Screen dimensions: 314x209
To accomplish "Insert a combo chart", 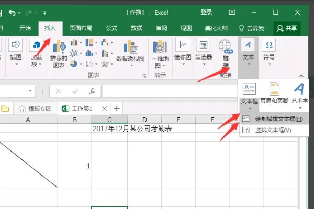I will pyautogui.click(x=105, y=53).
